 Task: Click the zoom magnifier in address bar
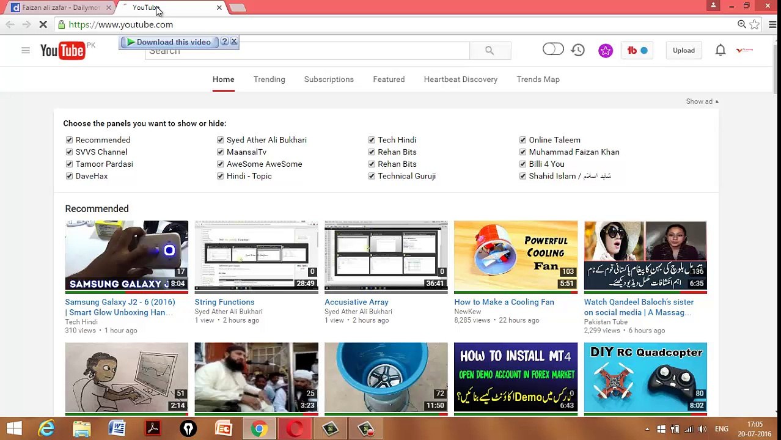pyautogui.click(x=741, y=24)
